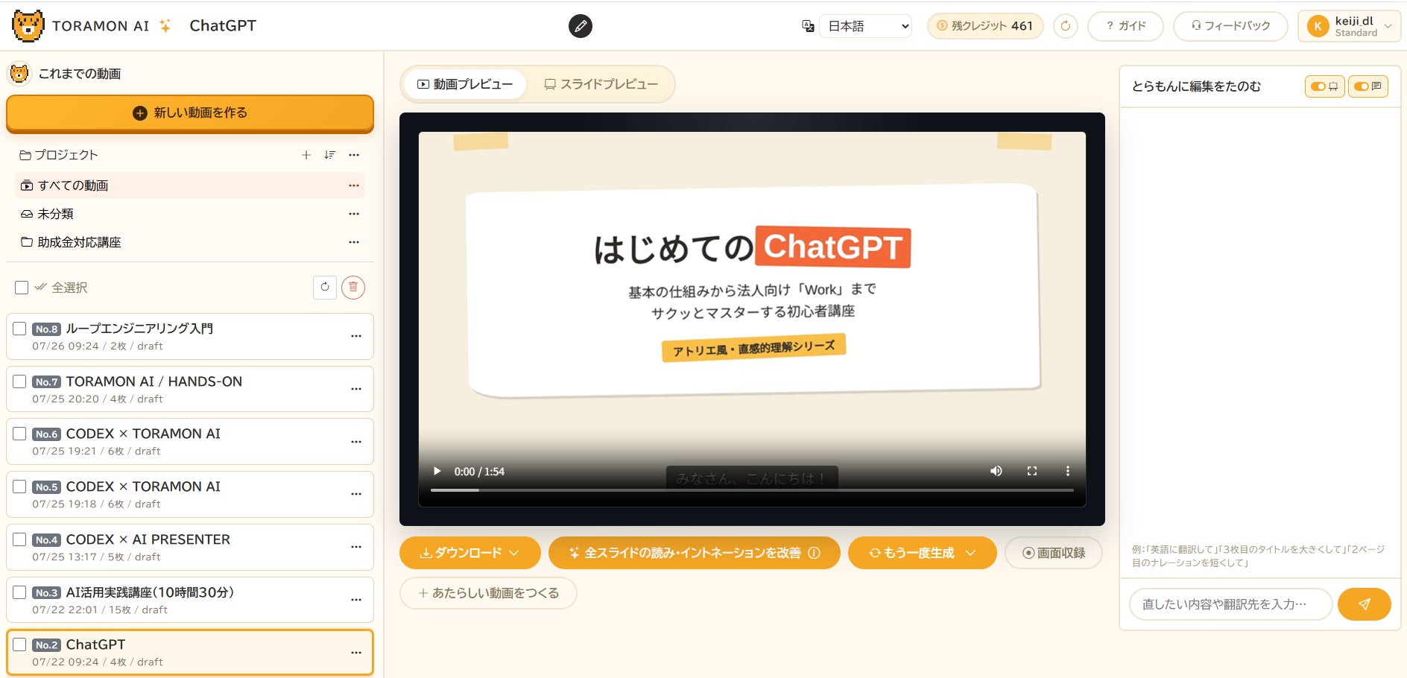Check the box for No.4 CODEX × AI PRESENTER
The height and width of the screenshot is (678, 1407).
pos(19,539)
